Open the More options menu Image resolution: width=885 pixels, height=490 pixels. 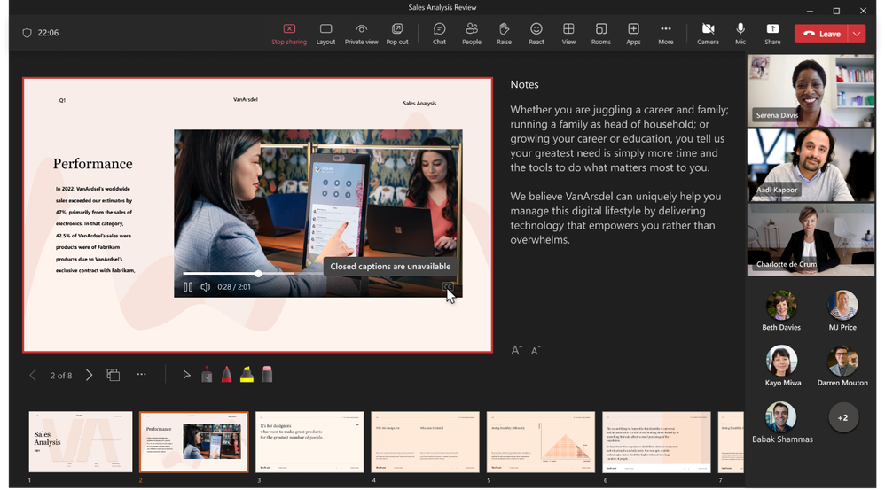click(x=665, y=34)
